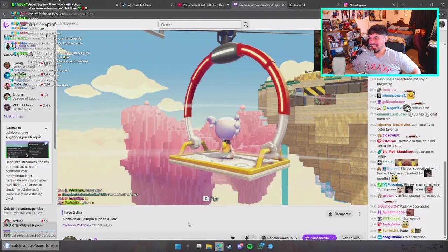Screen dimensions: 448x252
Task: Click Compartir share button
Action: pyautogui.click(x=339, y=214)
